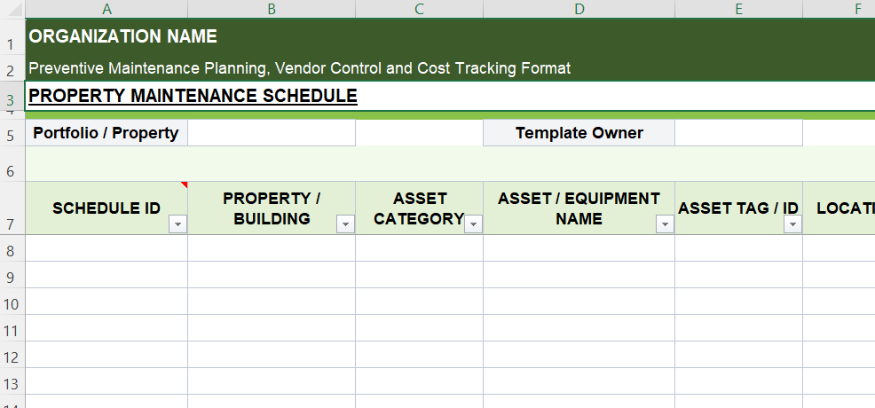
Task: Select the Template Owner label cell
Action: pos(579,133)
